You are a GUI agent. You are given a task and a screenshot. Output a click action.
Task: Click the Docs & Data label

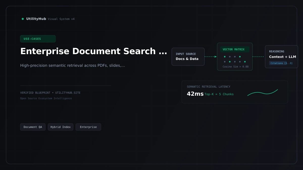[x=187, y=59]
